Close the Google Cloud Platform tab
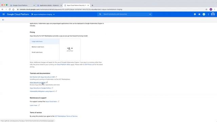The height and width of the screenshot is (122, 217). (x=34, y=5)
